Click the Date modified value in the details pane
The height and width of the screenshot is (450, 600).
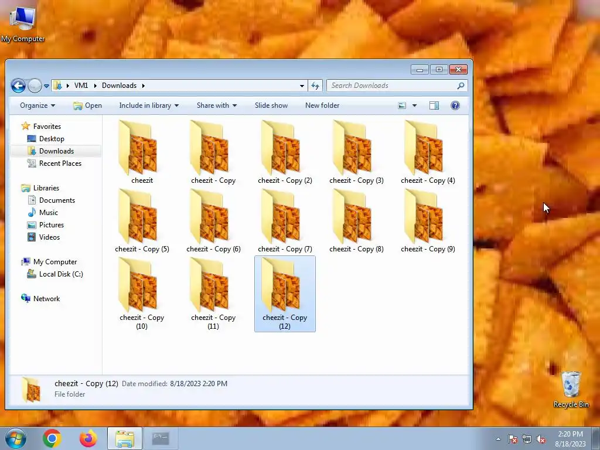pyautogui.click(x=199, y=383)
